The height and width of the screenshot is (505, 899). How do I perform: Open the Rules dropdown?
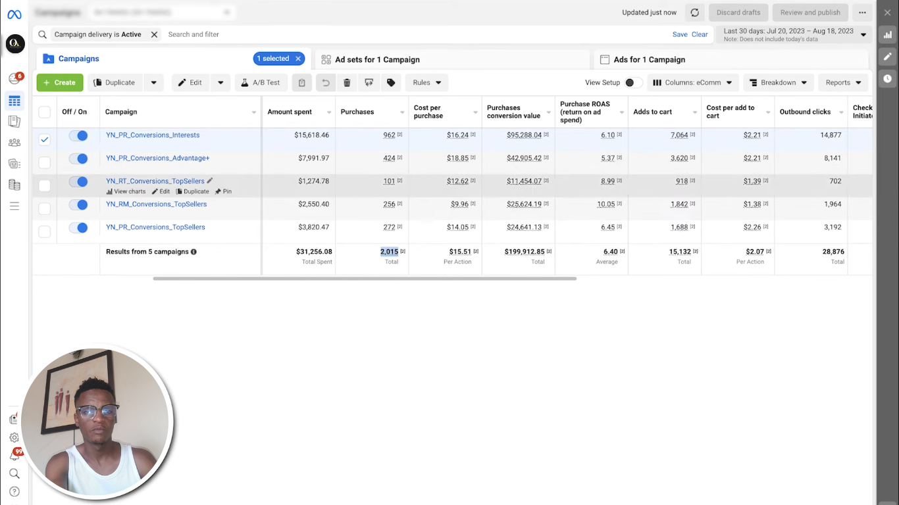click(x=427, y=83)
